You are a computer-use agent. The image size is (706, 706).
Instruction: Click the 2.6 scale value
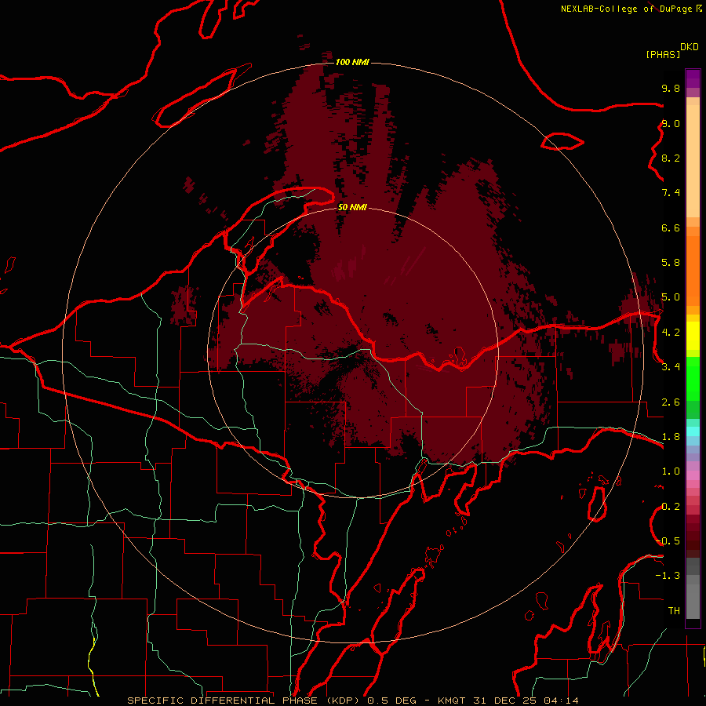pos(671,402)
